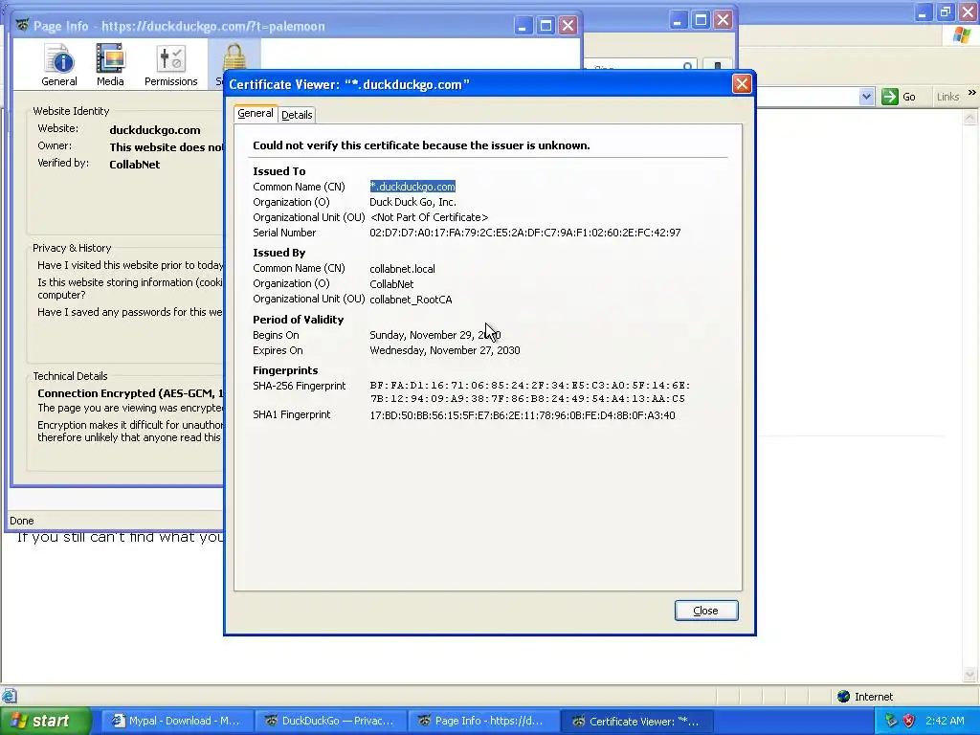The height and width of the screenshot is (735, 980).
Task: Click the SHA1 fingerprint value
Action: (x=522, y=415)
